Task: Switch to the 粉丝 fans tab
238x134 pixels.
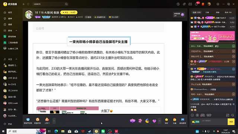Action: point(228,12)
